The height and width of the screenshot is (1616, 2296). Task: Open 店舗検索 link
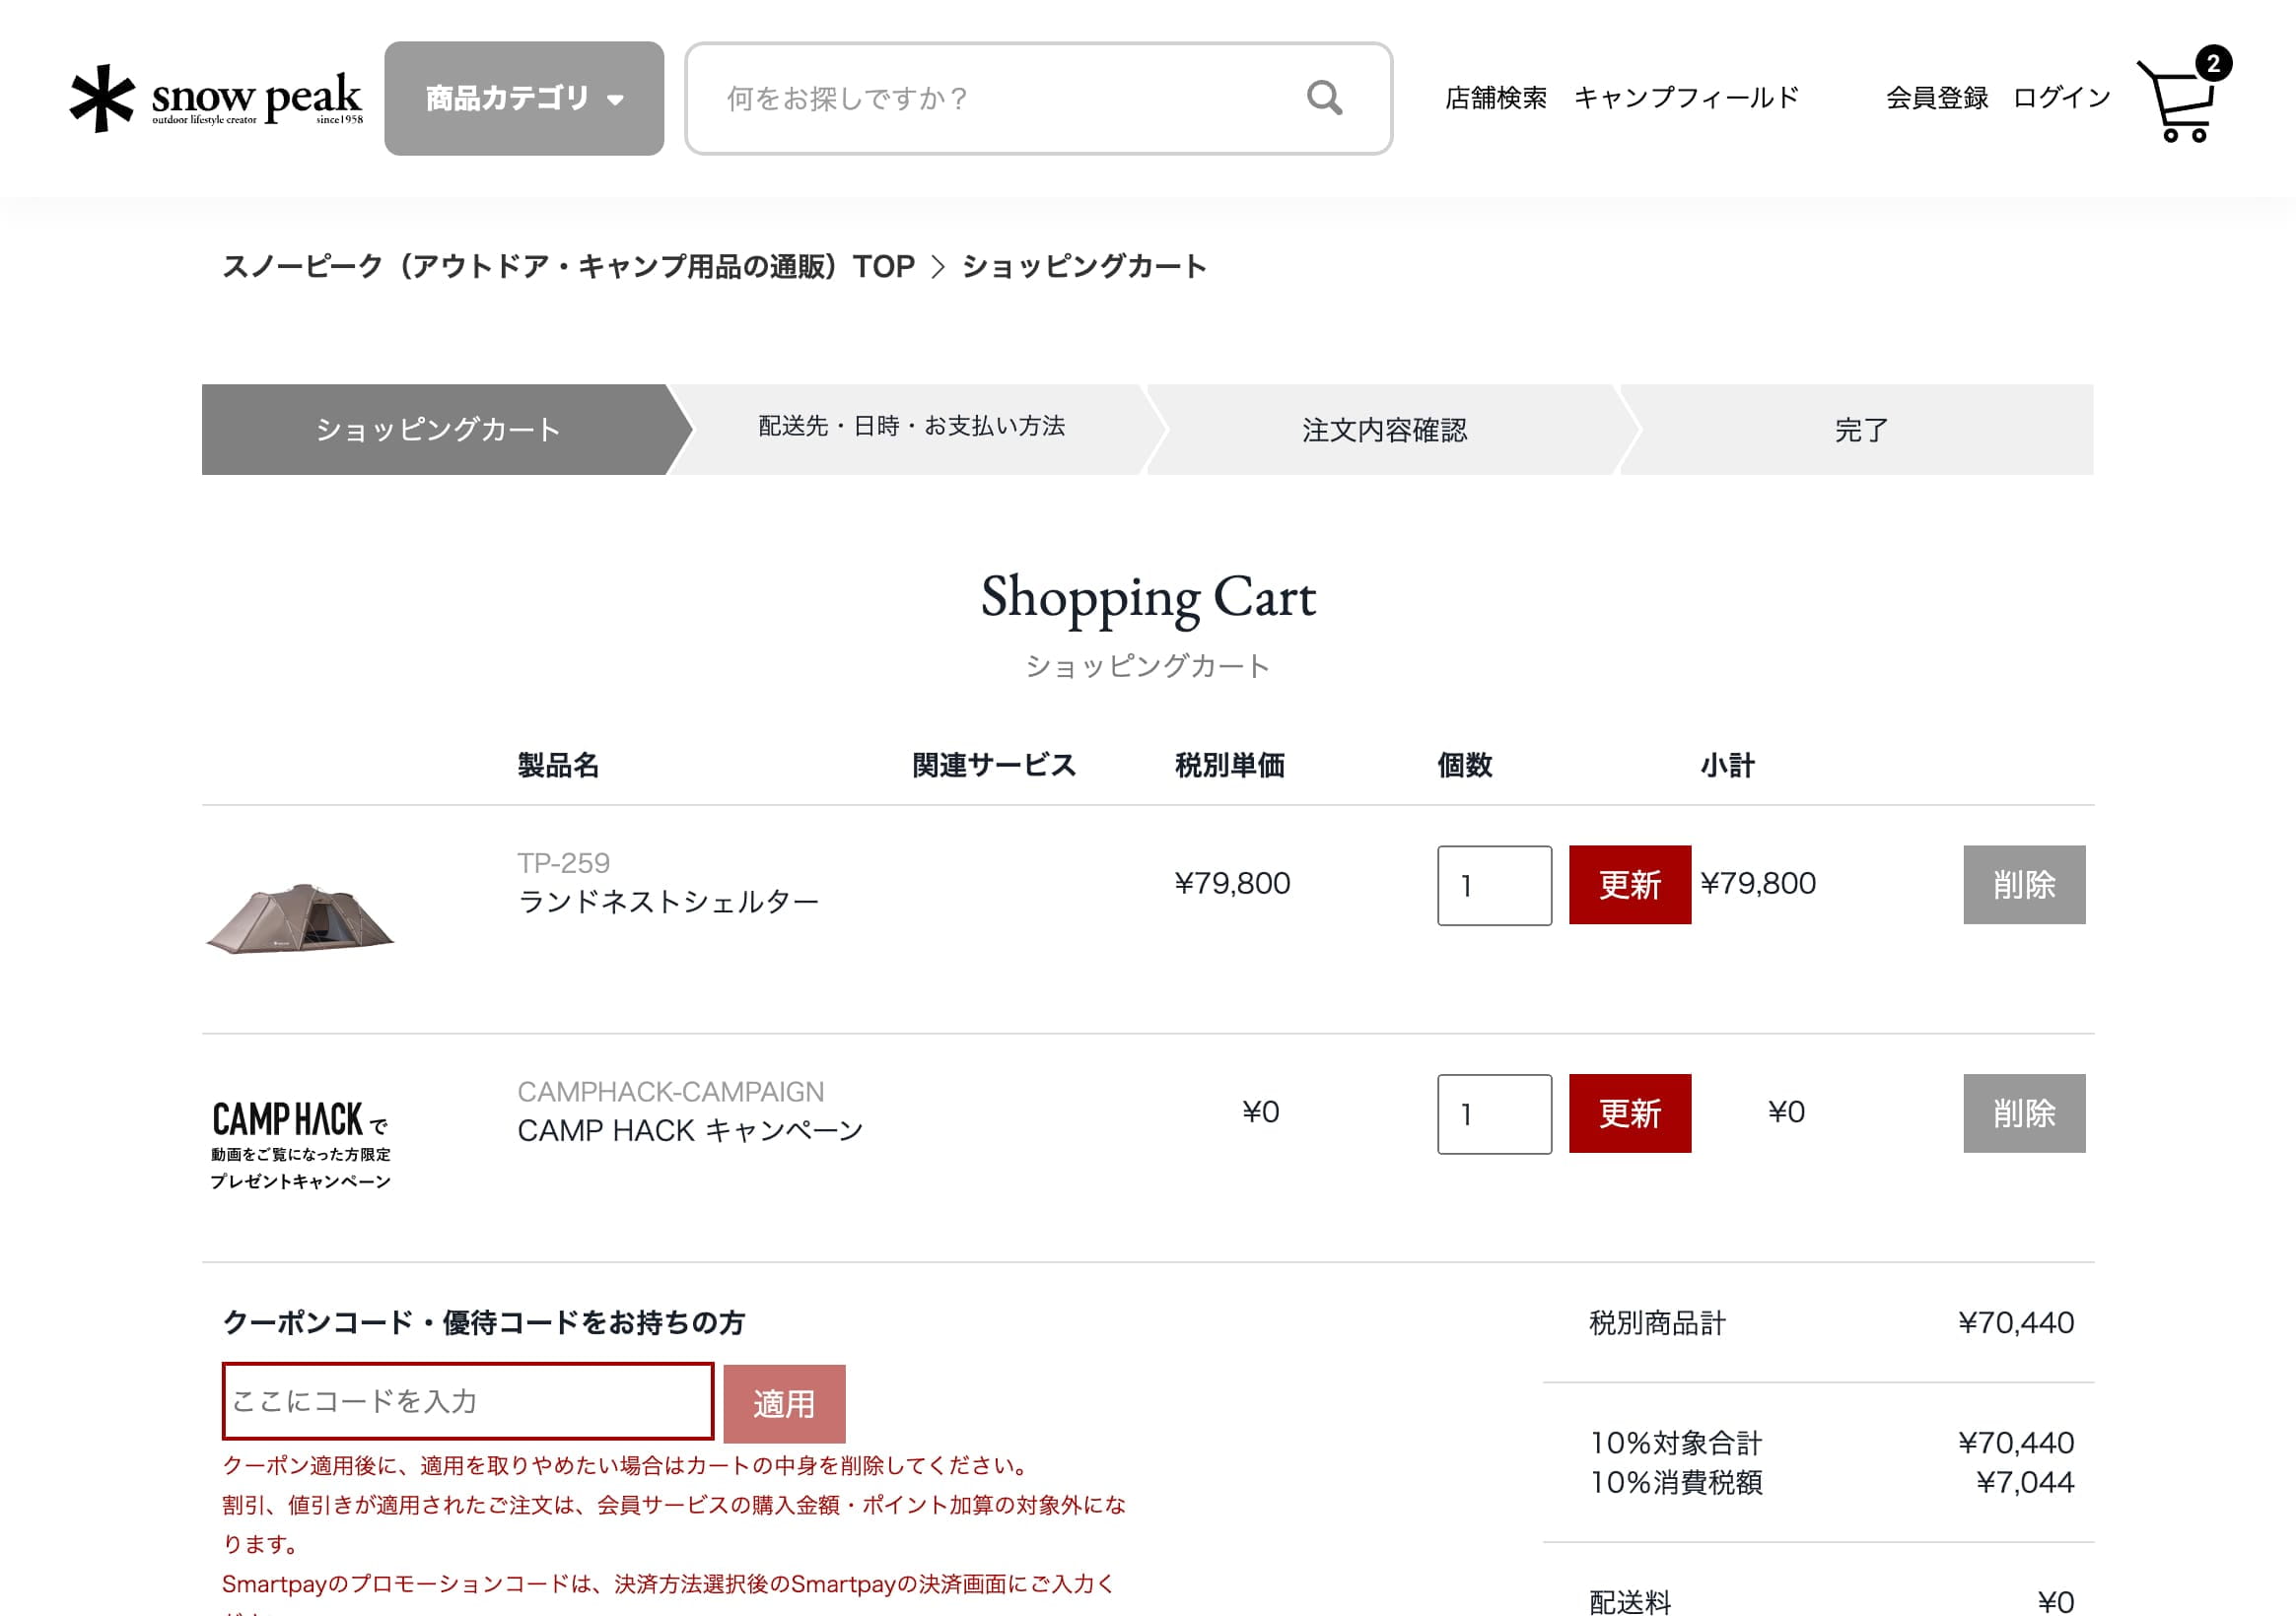pos(1495,98)
